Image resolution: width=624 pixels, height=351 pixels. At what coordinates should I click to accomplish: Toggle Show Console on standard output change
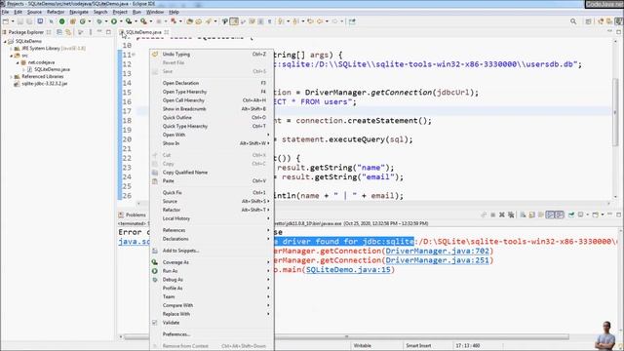click(550, 214)
